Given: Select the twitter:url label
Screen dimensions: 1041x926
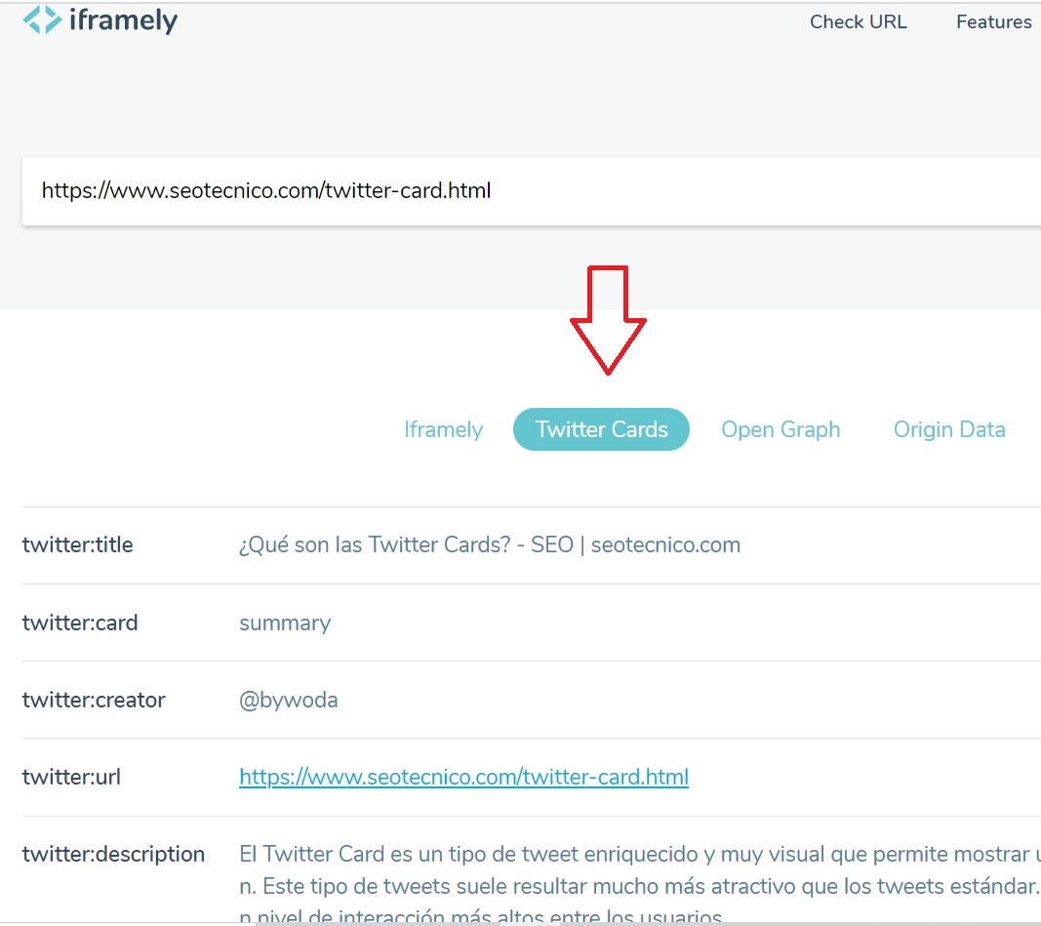Looking at the screenshot, I should [71, 777].
